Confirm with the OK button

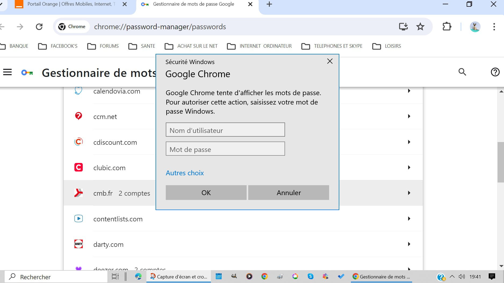pyautogui.click(x=206, y=192)
